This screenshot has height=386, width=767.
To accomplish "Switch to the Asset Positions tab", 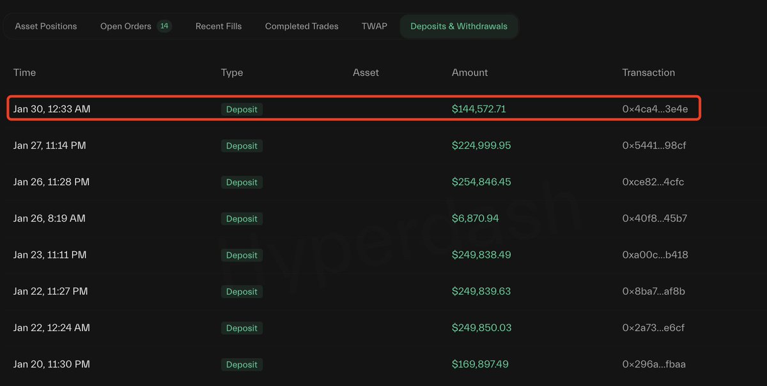I will tap(46, 26).
